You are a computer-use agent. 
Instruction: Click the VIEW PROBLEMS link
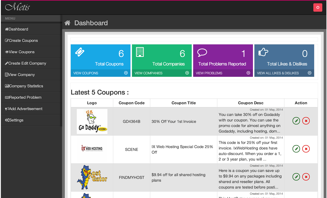point(209,73)
